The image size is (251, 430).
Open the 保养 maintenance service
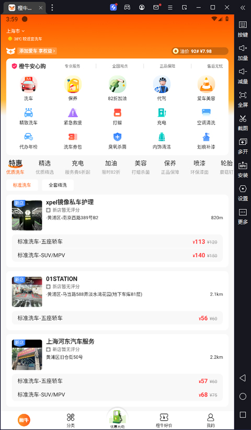(73, 88)
